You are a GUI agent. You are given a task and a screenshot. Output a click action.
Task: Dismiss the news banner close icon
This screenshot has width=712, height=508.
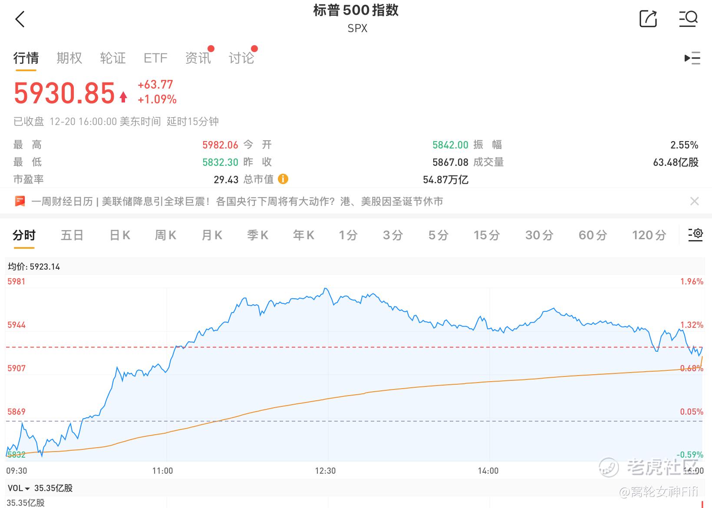[694, 201]
